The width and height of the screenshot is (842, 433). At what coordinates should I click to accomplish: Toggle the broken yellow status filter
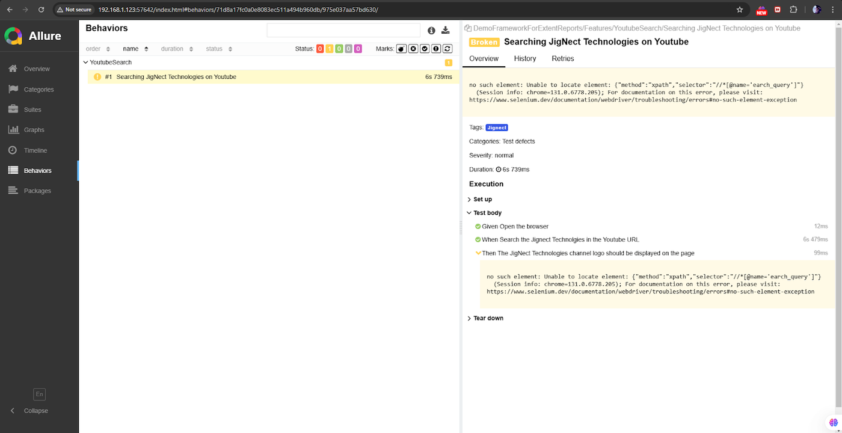[x=330, y=49]
